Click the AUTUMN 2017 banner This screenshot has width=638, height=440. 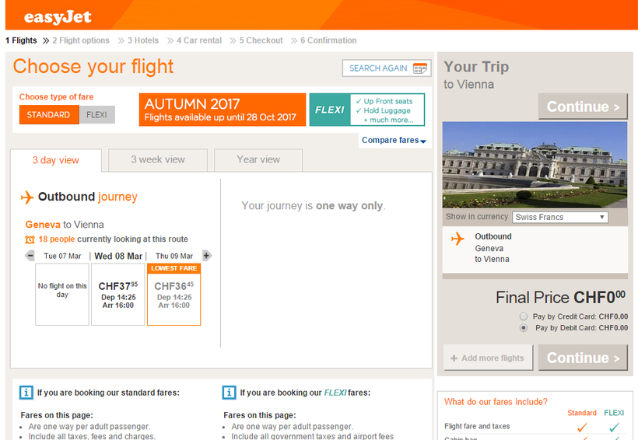click(223, 110)
